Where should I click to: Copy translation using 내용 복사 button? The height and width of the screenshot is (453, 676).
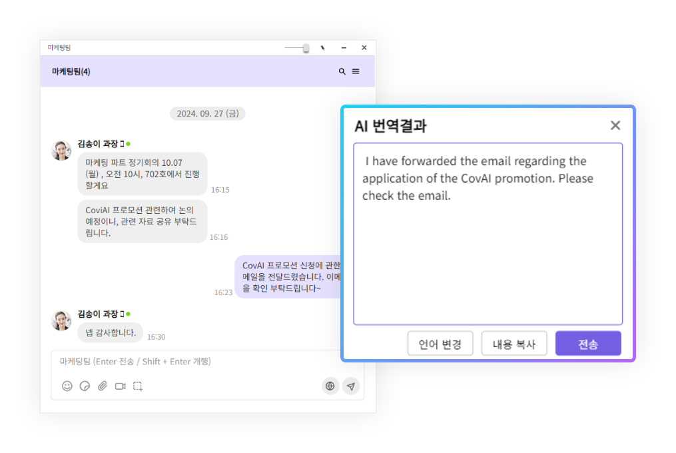tap(514, 344)
